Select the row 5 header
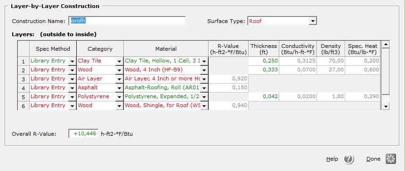This screenshot has height=171, width=405. click(24, 97)
